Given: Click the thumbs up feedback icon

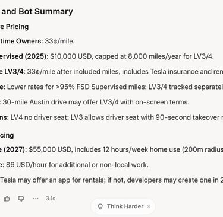Looking at the screenshot, I should [7, 199].
